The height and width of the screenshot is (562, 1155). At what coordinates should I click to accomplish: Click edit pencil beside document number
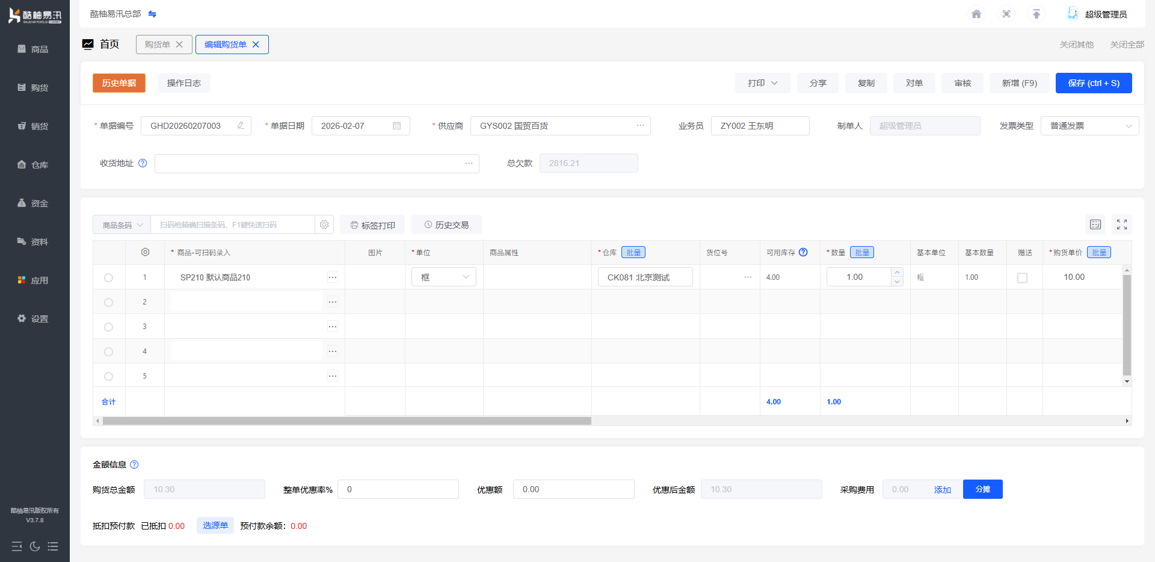click(x=241, y=126)
